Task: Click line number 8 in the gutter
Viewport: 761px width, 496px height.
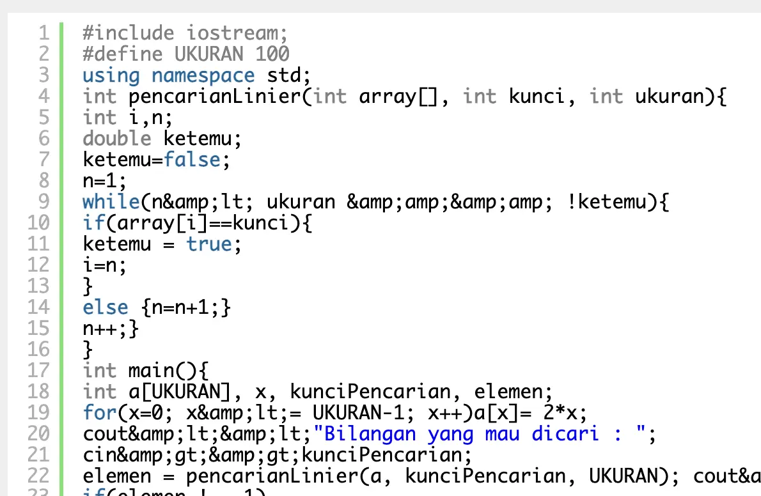Action: coord(43,181)
